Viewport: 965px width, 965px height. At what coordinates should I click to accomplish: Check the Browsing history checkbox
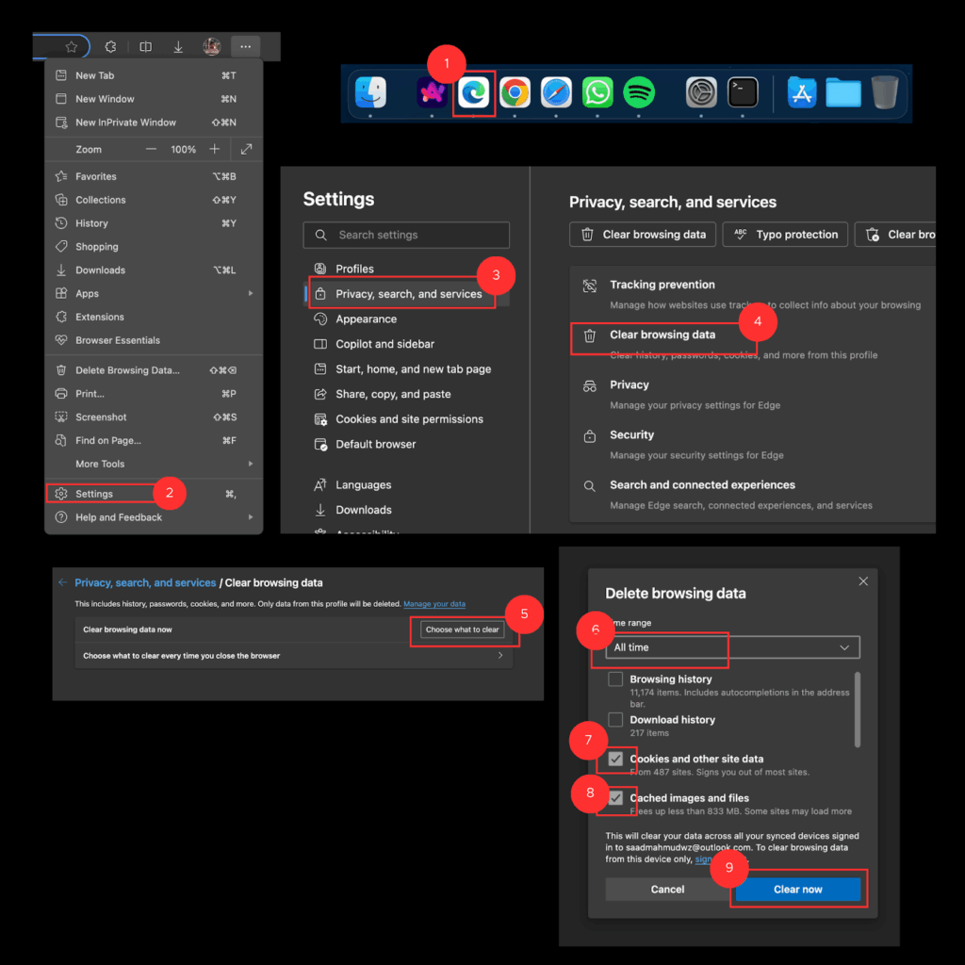[614, 679]
